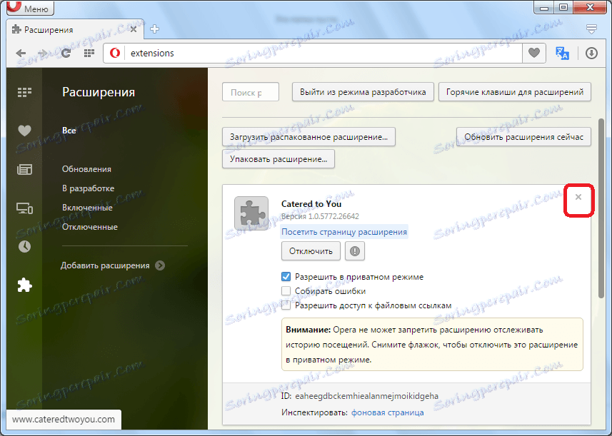This screenshot has width=612, height=436.
Task: Open the фоновая страница inspect link
Action: pyautogui.click(x=388, y=412)
